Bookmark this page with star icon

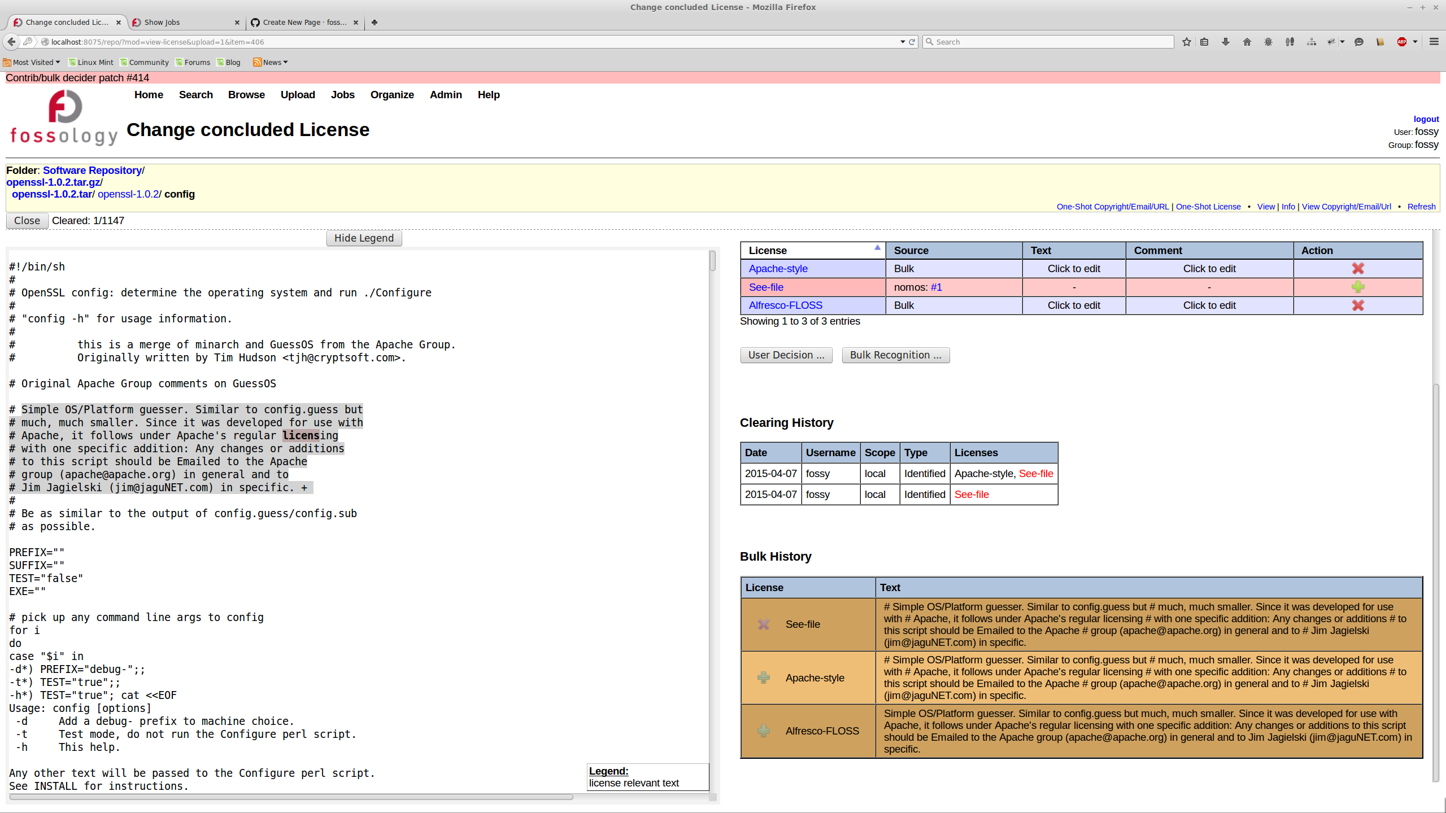pyautogui.click(x=1186, y=42)
